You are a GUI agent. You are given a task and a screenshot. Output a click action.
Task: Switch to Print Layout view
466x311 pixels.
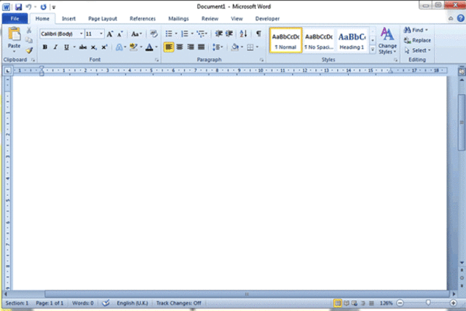point(338,303)
